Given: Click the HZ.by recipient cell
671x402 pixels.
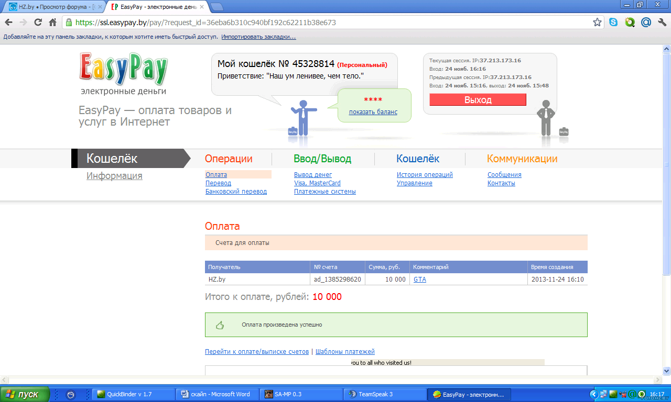Looking at the screenshot, I should (x=257, y=280).
